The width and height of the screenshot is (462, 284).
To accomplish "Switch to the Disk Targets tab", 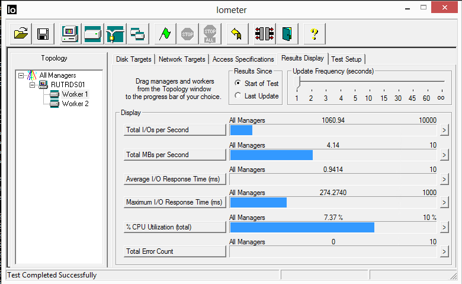I will click(133, 59).
